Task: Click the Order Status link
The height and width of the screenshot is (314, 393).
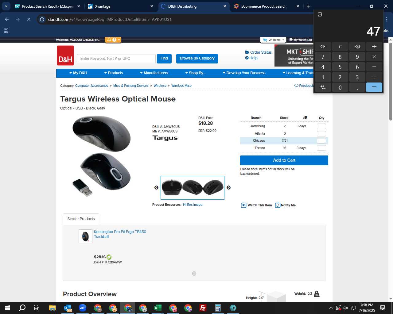Action: tap(258, 52)
